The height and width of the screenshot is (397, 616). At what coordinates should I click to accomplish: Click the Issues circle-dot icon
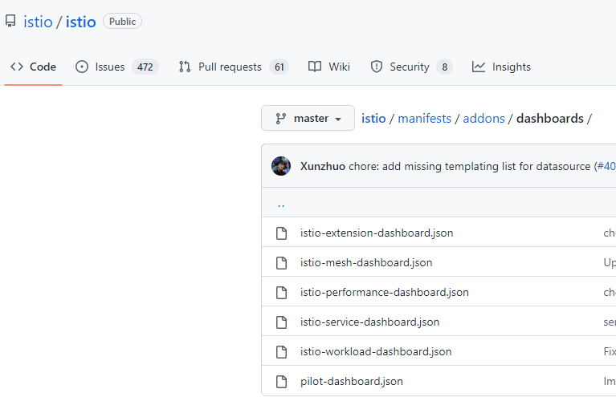coord(82,67)
